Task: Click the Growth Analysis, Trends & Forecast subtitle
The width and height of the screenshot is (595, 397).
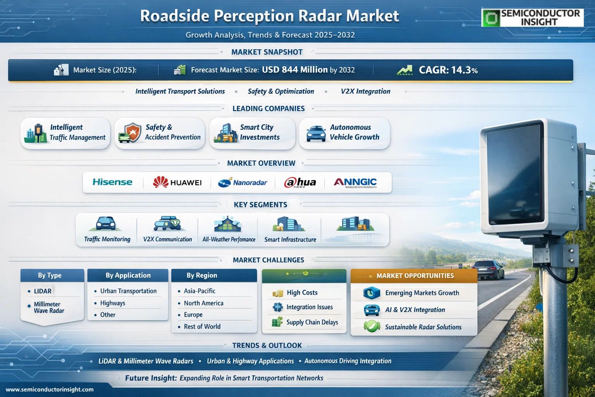Action: coord(270,35)
